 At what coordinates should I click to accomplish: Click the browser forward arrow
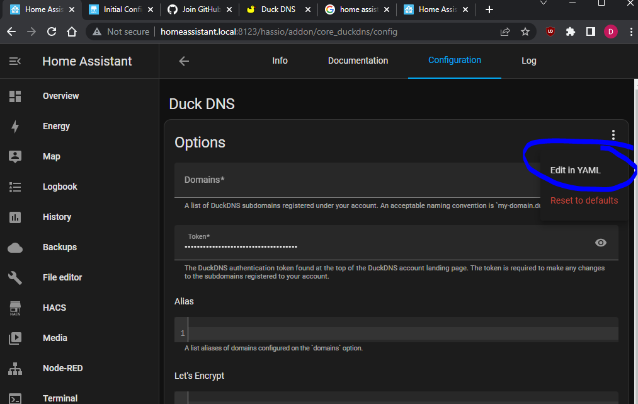pos(31,32)
